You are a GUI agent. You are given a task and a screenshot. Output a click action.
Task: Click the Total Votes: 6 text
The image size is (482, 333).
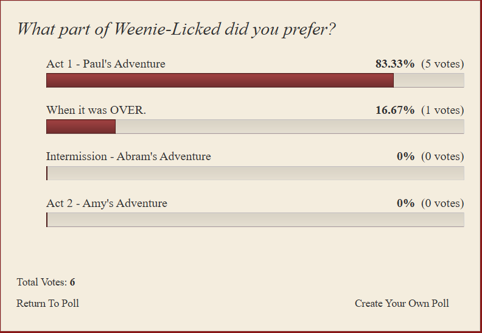coord(46,282)
